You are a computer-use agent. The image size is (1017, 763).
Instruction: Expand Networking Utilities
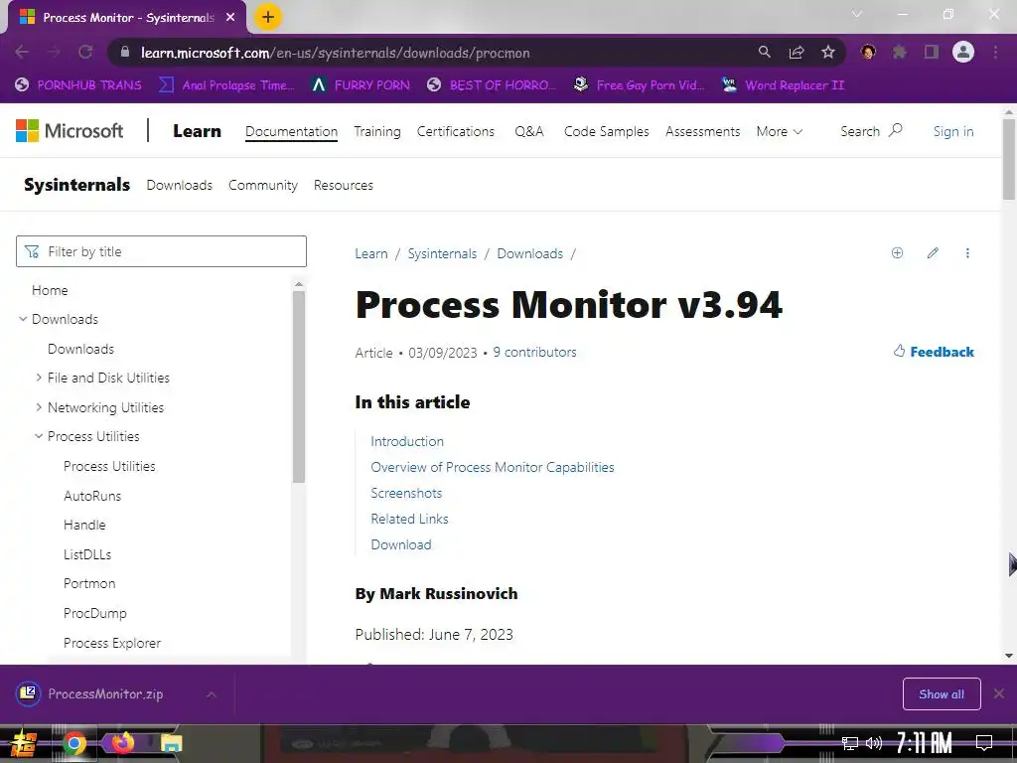[39, 406]
